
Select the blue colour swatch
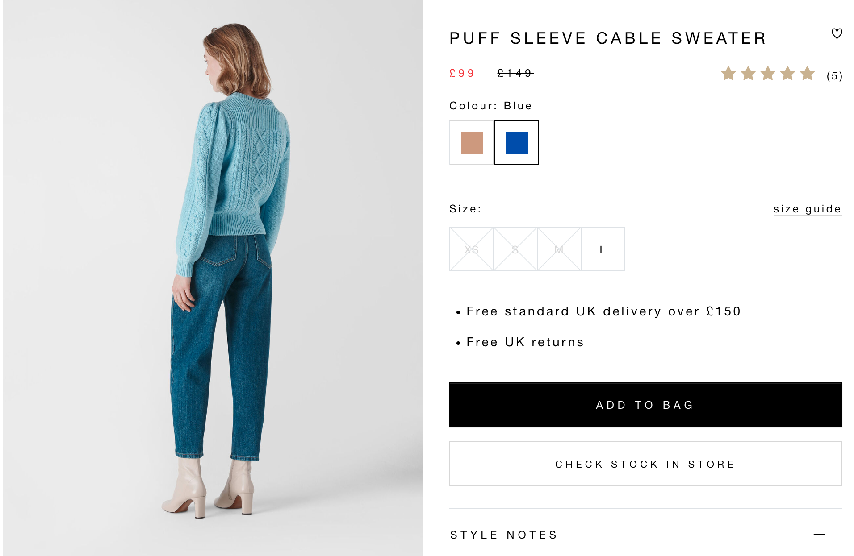(516, 143)
